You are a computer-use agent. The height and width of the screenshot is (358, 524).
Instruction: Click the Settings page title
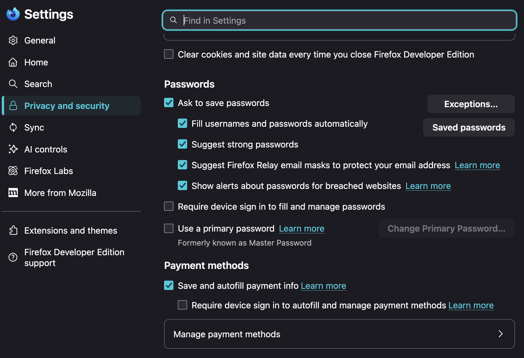click(x=49, y=14)
